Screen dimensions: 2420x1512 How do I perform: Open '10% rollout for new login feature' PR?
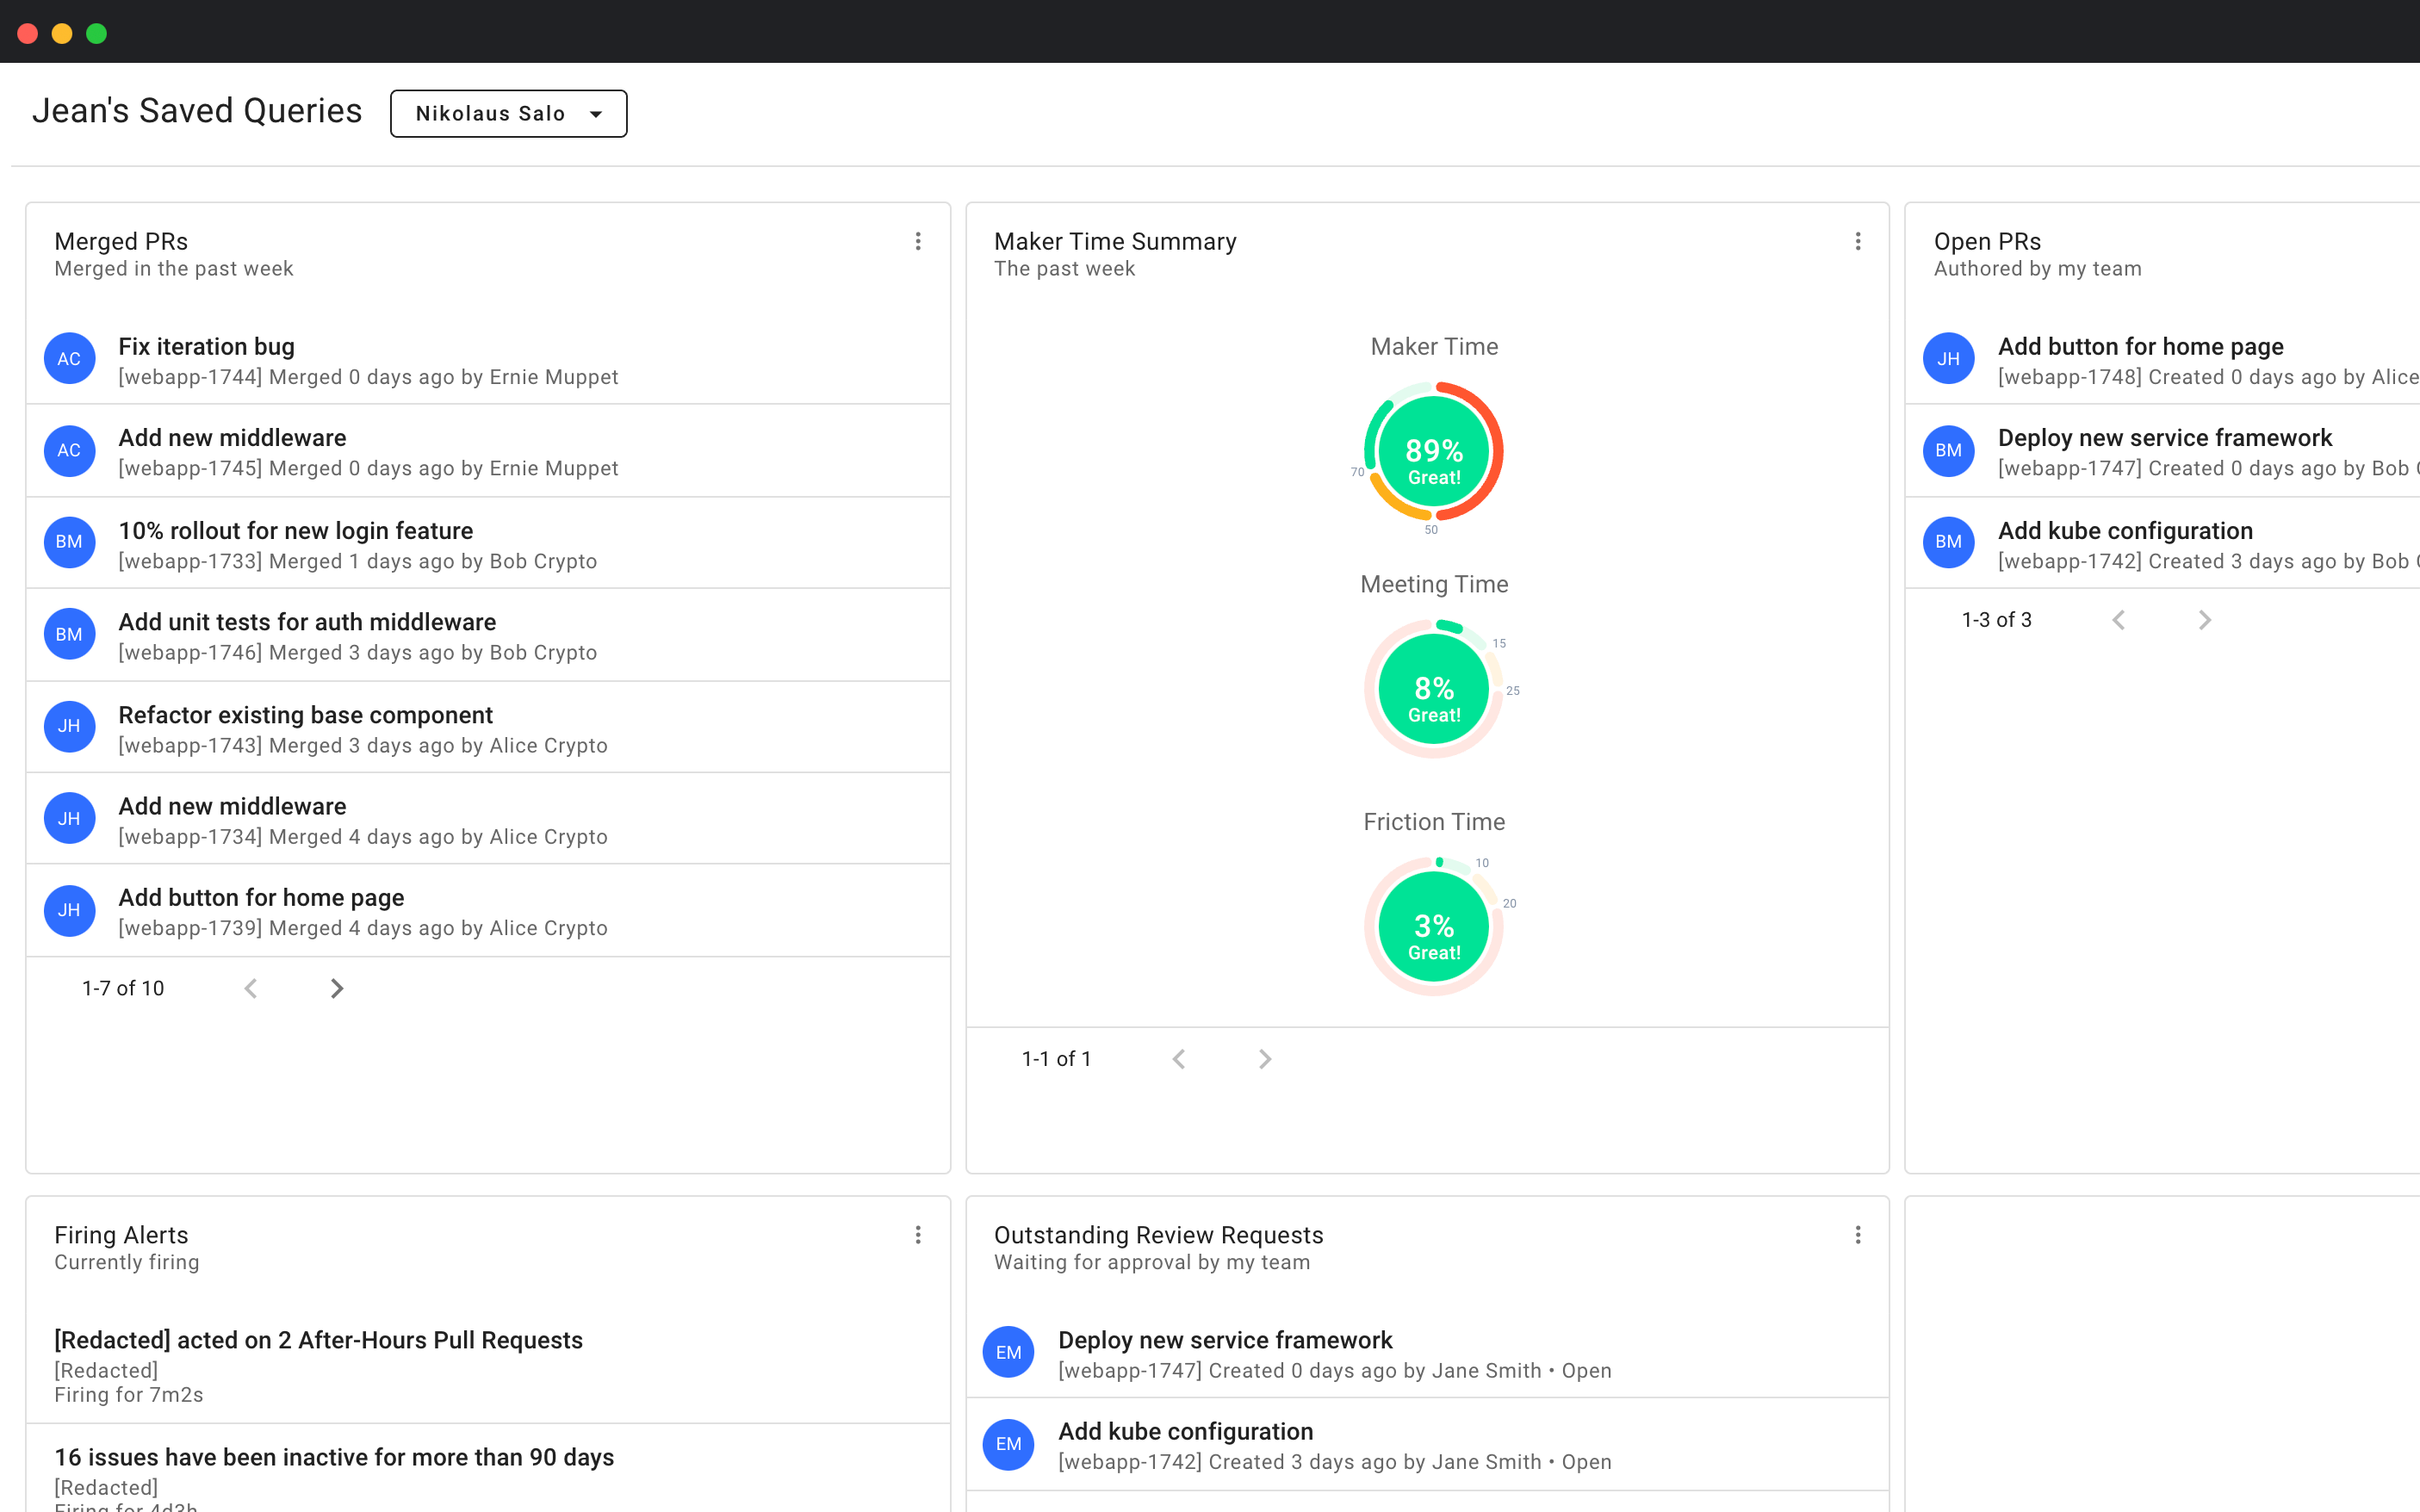point(296,531)
